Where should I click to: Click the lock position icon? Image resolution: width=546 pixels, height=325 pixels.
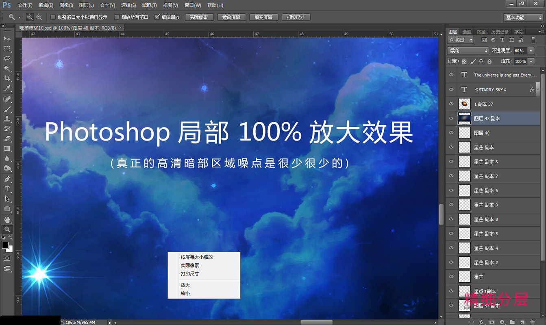(481, 61)
